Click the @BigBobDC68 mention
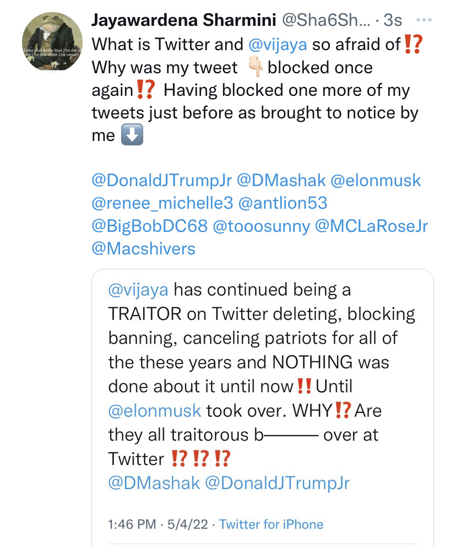Screen dimensions: 456x548 (149, 226)
